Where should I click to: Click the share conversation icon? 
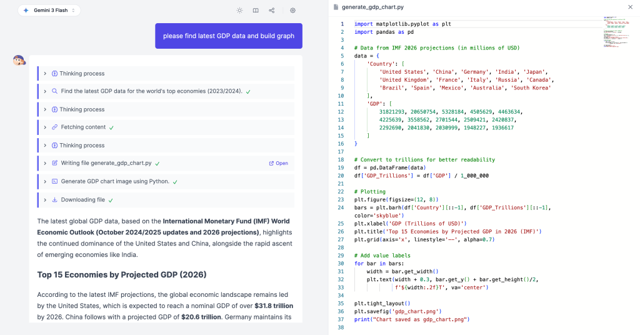click(272, 11)
